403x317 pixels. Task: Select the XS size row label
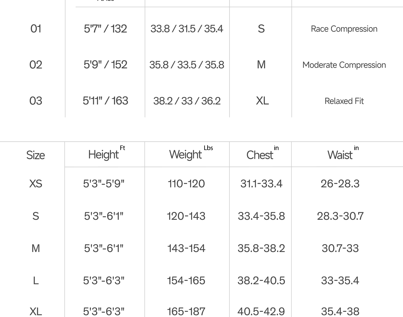point(36,184)
